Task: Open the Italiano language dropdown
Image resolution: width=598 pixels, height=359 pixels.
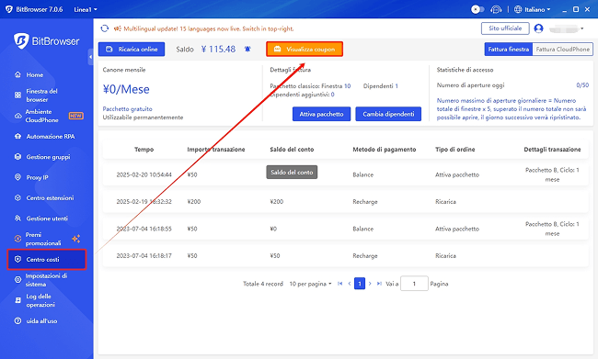Action: 537,9
